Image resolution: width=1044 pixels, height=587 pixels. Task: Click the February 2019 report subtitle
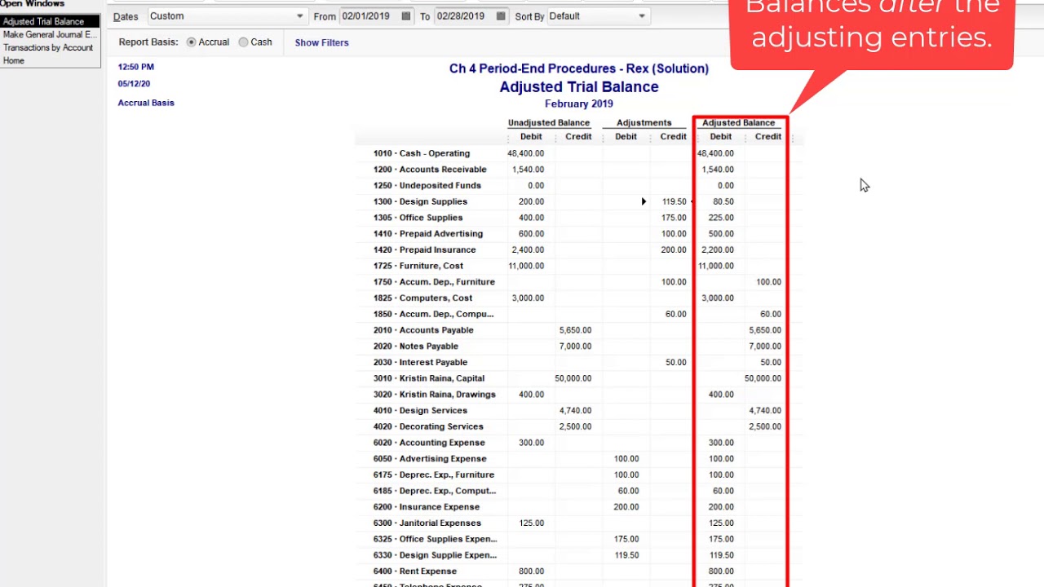pos(579,104)
